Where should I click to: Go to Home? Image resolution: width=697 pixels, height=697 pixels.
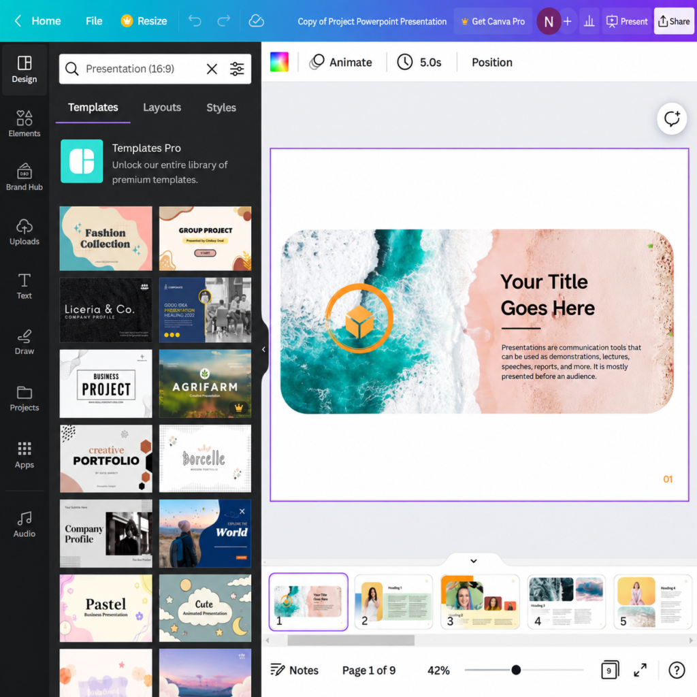(46, 21)
